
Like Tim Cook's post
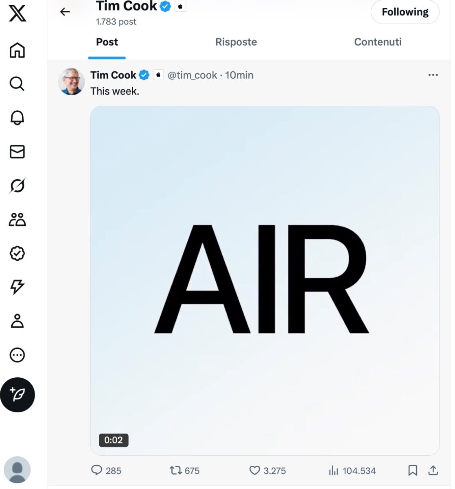click(x=256, y=471)
